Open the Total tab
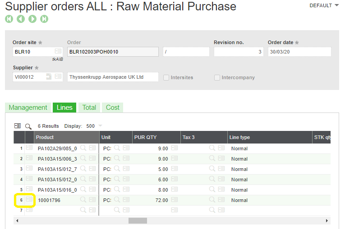 coord(89,108)
